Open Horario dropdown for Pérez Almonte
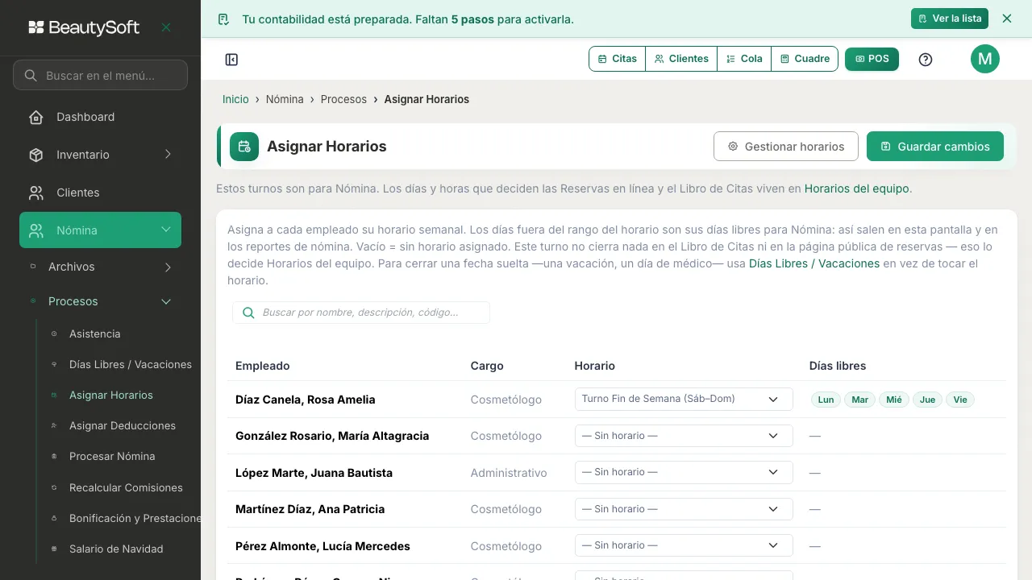The image size is (1032, 580). point(684,545)
